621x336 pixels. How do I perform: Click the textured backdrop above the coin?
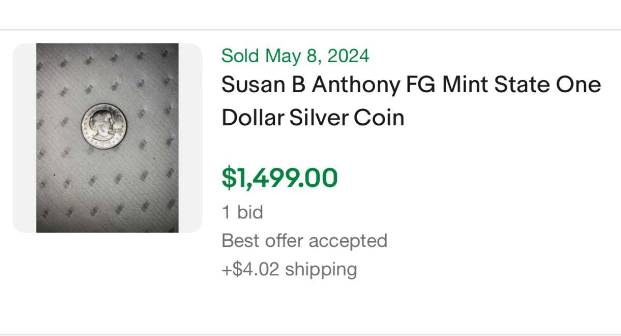(x=107, y=72)
